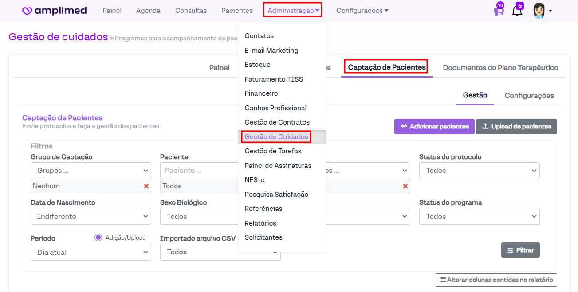Viewport: 578px width, 292px height.
Task: Open the Período dropdown
Action: point(90,253)
